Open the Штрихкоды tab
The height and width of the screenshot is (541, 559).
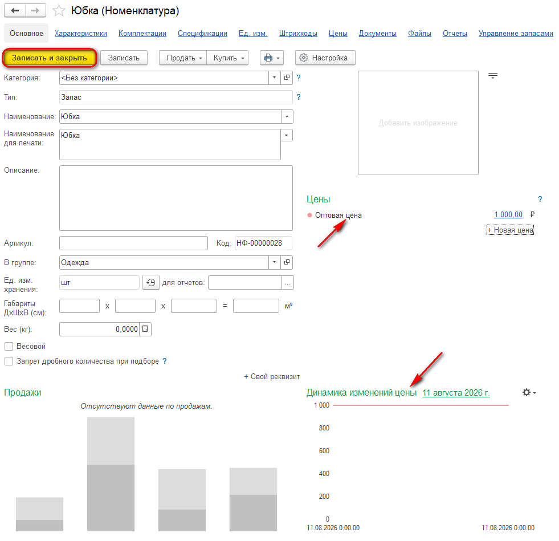pyautogui.click(x=298, y=33)
